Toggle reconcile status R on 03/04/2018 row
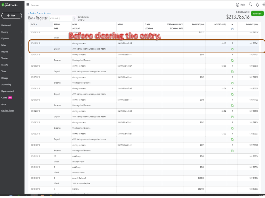The image size is (265, 198). click(x=232, y=111)
